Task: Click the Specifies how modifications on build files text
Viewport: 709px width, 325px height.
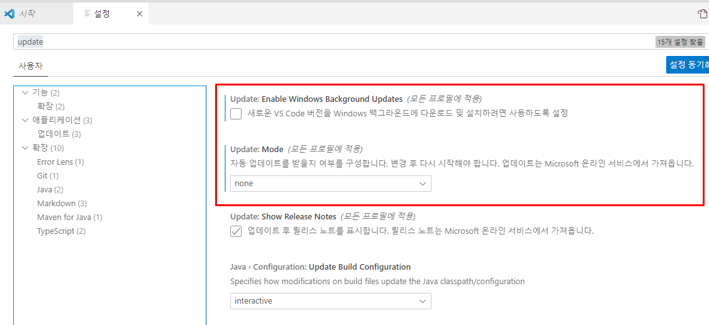Action: 377,281
